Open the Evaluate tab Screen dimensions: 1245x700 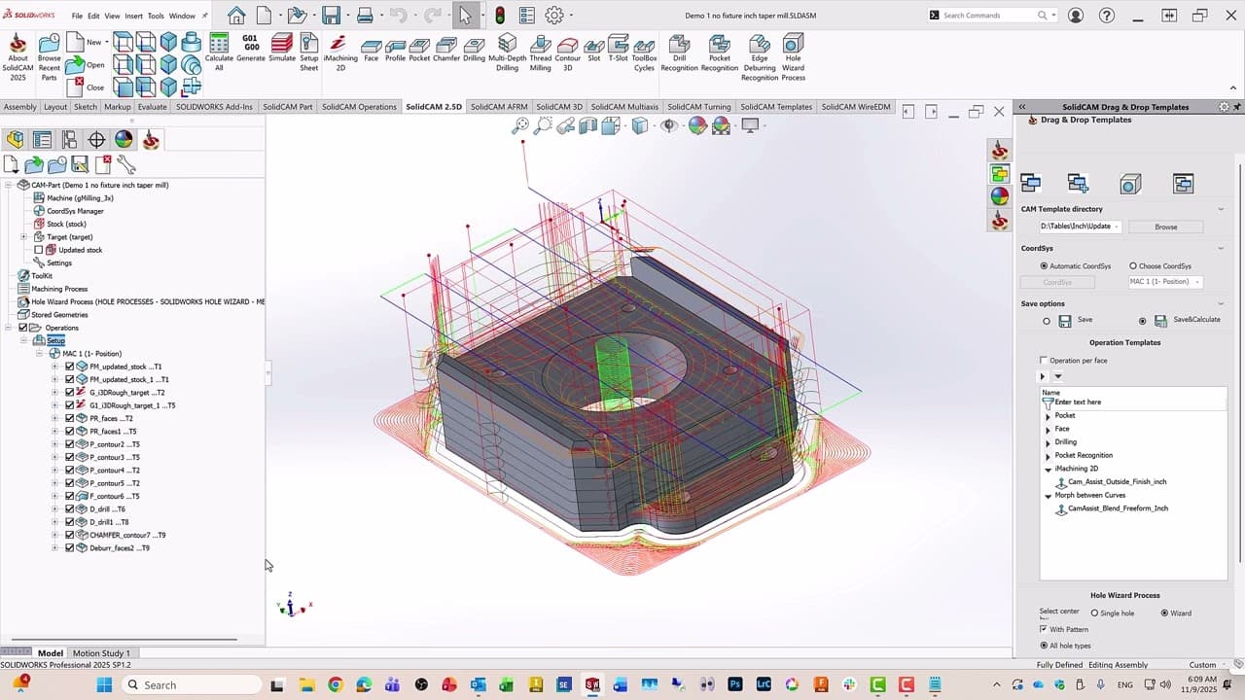click(x=152, y=107)
